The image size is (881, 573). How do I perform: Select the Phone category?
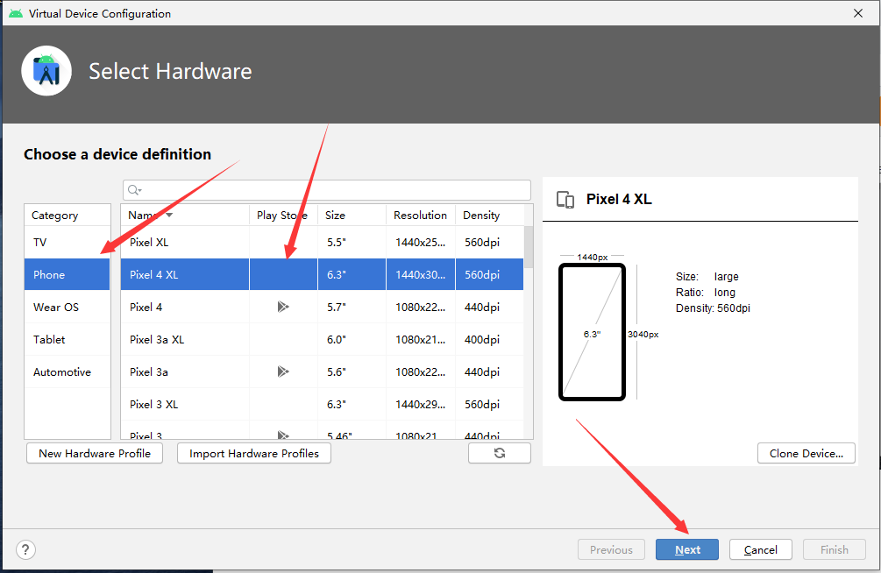[67, 275]
